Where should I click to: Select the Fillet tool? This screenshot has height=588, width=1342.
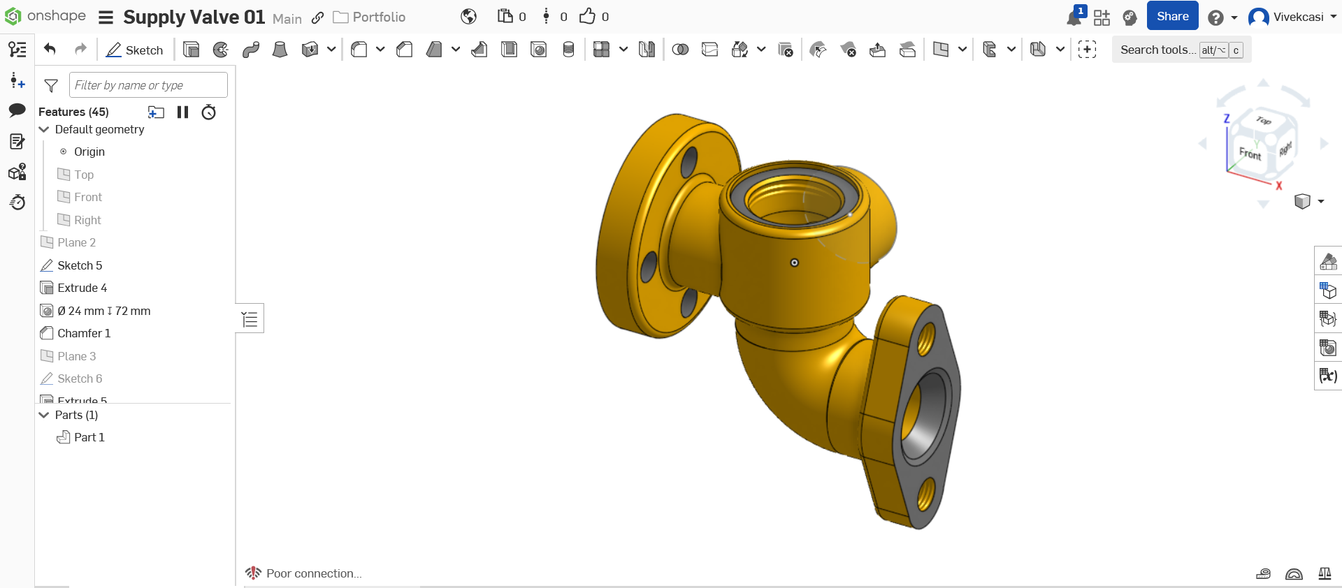click(x=359, y=50)
